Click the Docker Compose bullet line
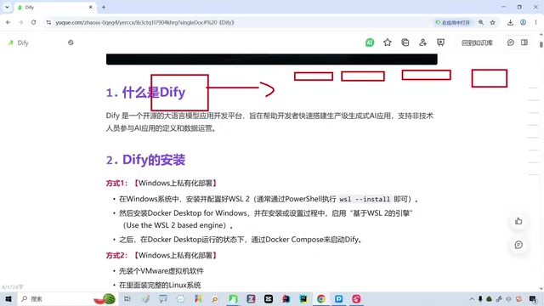 (241, 240)
